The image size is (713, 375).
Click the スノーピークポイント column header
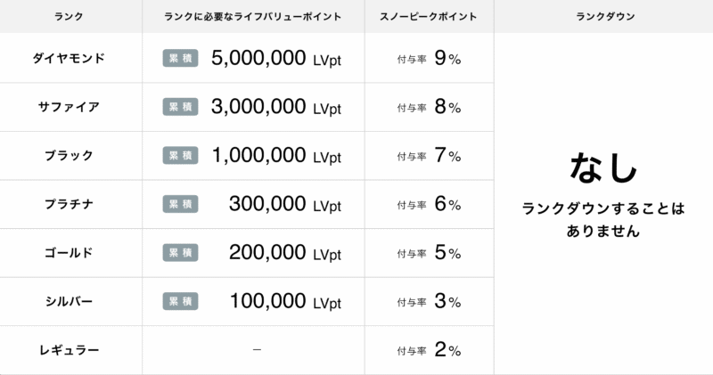[429, 17]
